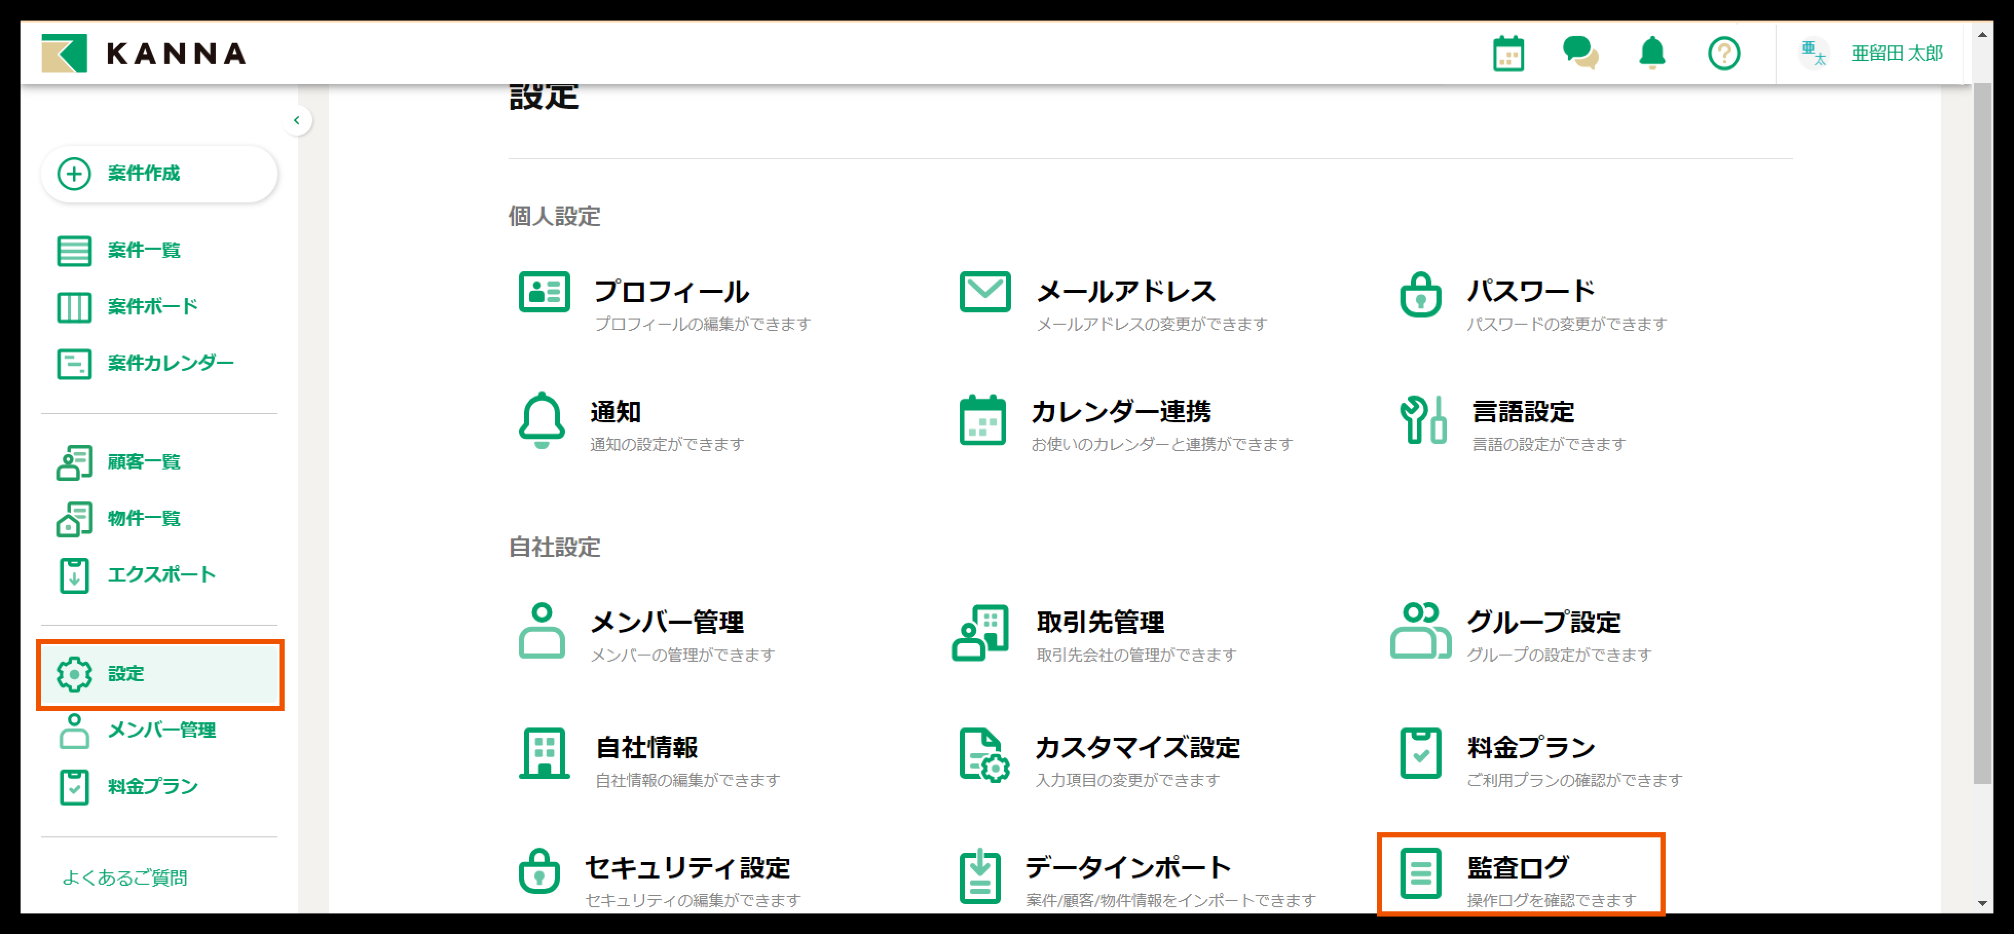Click the カレンダー連携 calendar icon

click(983, 420)
